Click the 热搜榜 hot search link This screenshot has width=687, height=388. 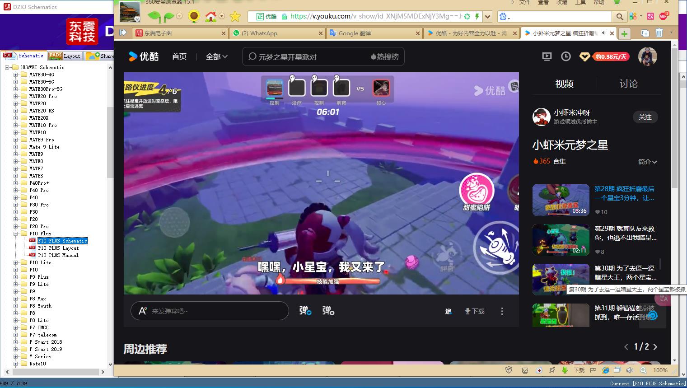click(384, 56)
